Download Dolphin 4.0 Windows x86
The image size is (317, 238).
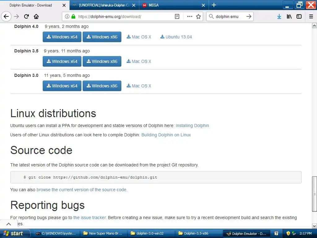click(102, 37)
